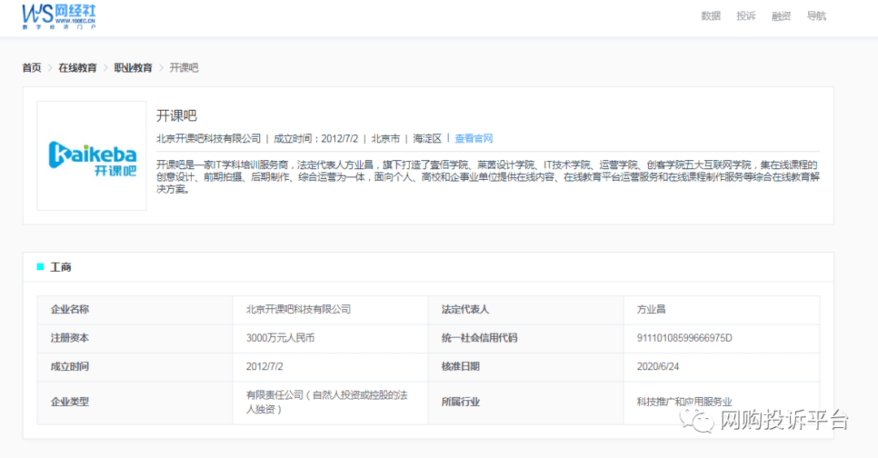Select table value 北京开课吧科技有限公司
The height and width of the screenshot is (458, 878).
pos(298,309)
